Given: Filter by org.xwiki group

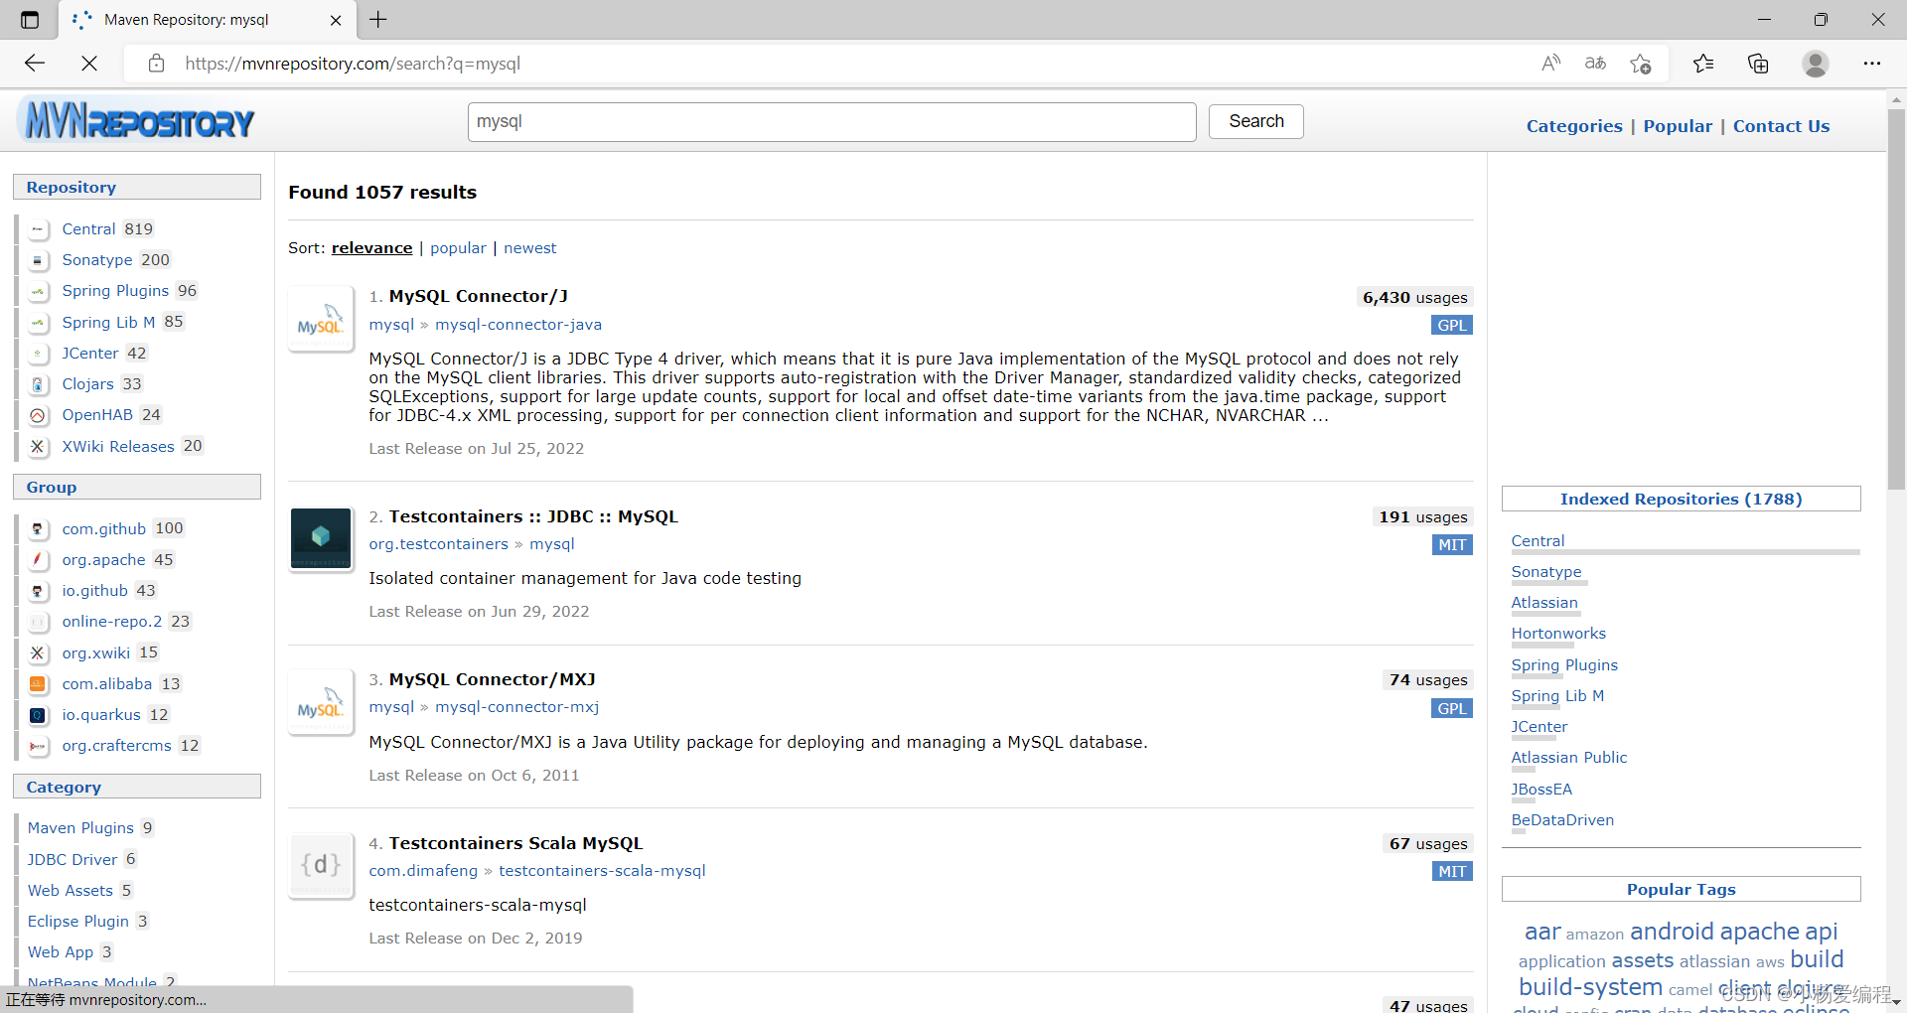Looking at the screenshot, I should (x=95, y=653).
